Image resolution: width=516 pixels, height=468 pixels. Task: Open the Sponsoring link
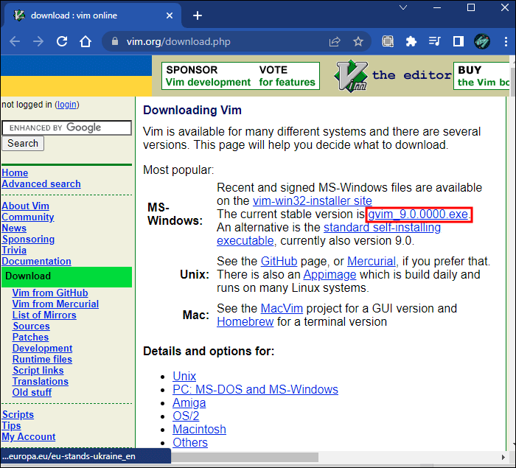(x=28, y=240)
